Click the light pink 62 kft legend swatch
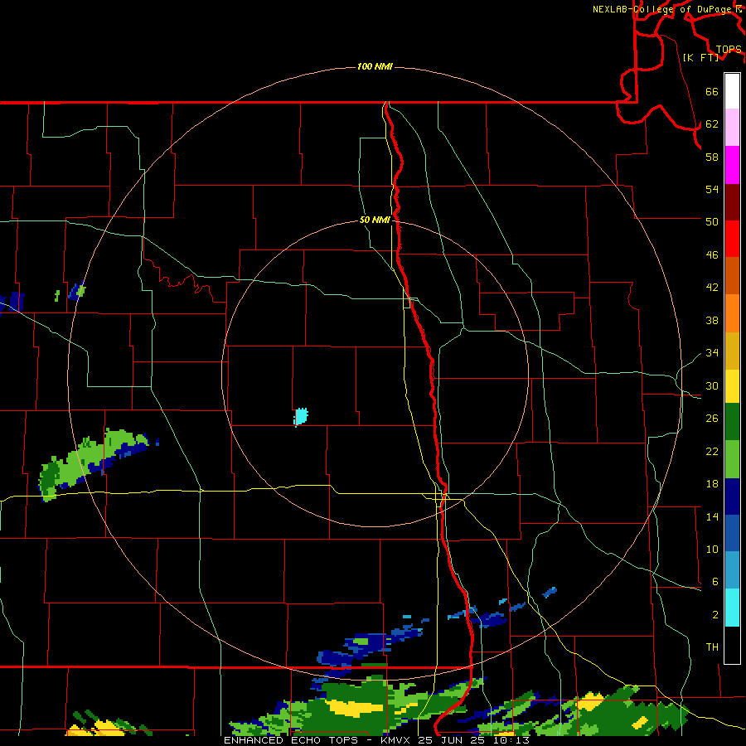Screen dimensions: 746x746 732,128
